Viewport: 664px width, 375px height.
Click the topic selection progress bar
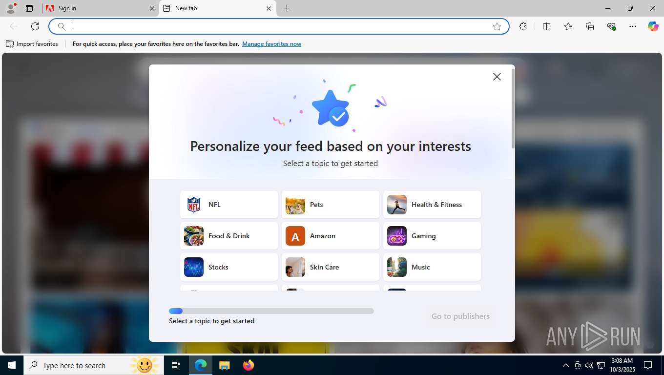271,311
